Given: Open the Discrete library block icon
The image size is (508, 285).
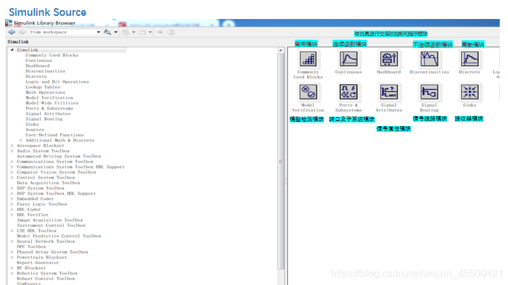Looking at the screenshot, I should [x=469, y=59].
